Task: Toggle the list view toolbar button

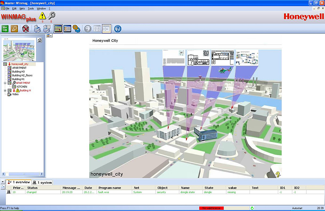Action: click(67, 29)
